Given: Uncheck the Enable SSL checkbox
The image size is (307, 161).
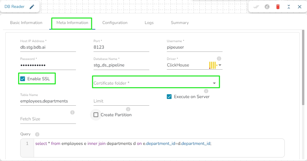Looking at the screenshot, I should pyautogui.click(x=23, y=79).
